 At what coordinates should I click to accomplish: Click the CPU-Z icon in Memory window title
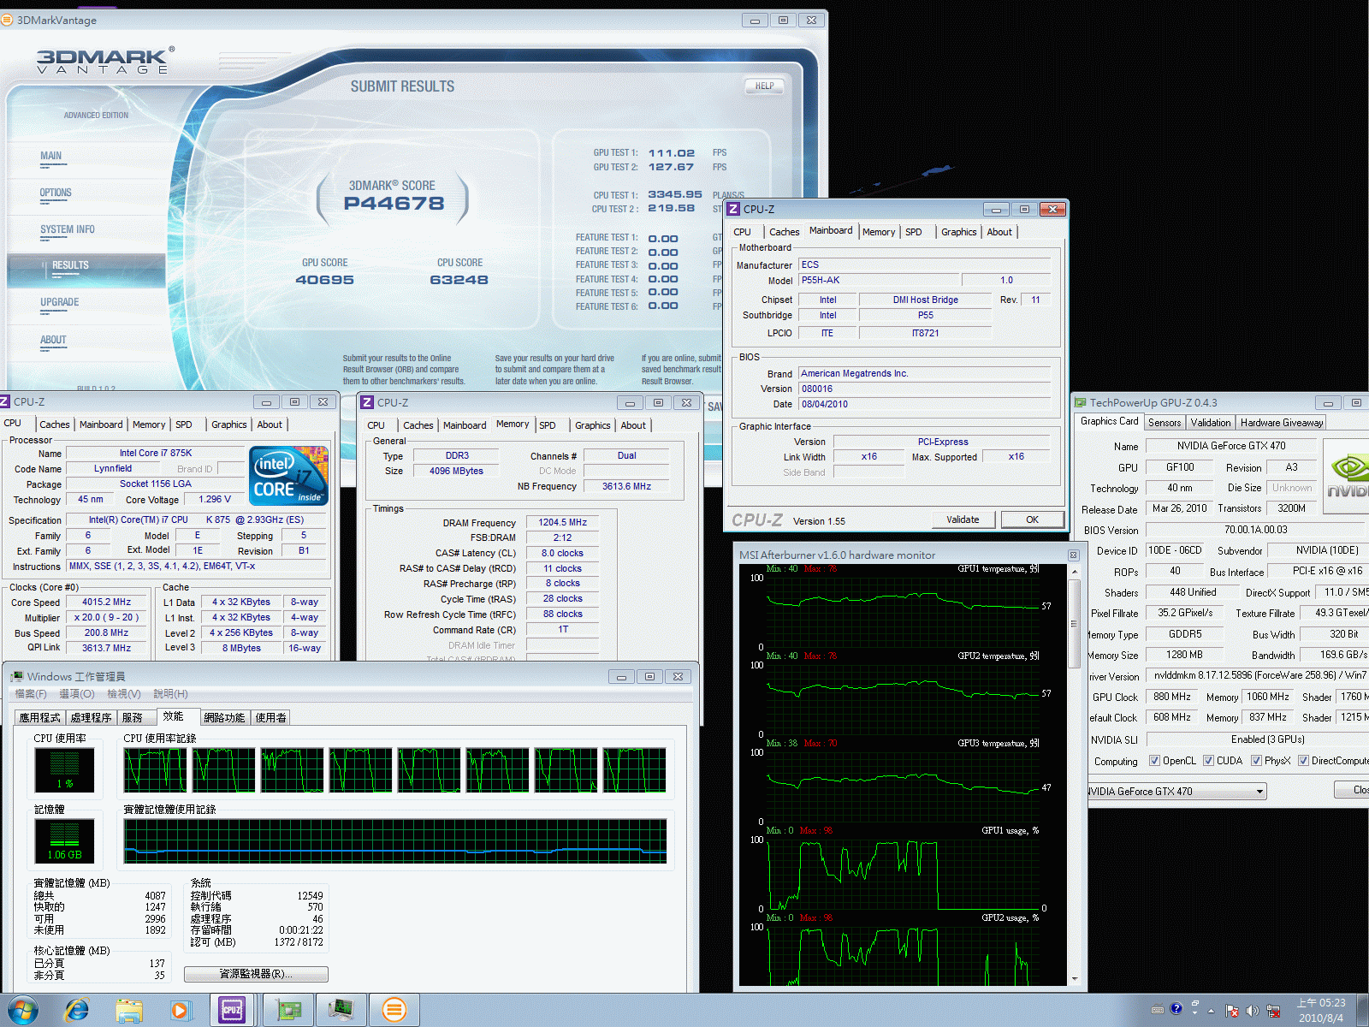coord(367,402)
